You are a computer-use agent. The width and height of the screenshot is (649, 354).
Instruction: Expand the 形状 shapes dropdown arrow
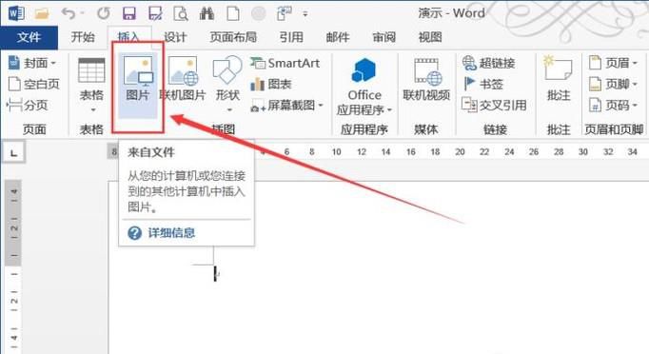[229, 110]
